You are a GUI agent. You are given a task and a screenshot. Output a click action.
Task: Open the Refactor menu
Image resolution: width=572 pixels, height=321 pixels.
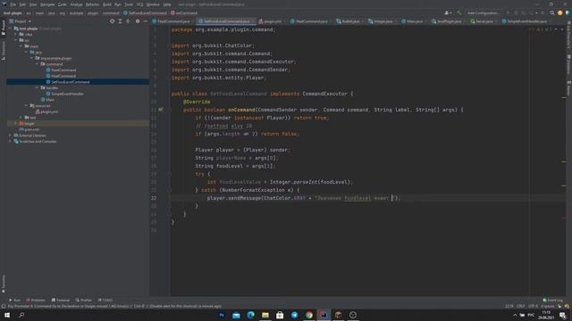[92, 4]
